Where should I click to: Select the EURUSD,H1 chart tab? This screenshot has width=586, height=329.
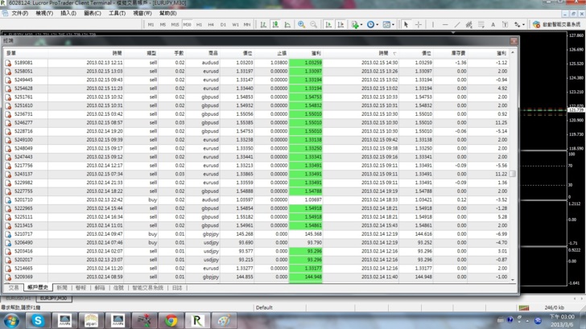pos(19,298)
